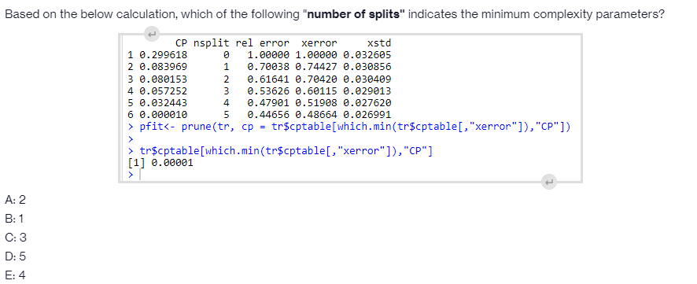Click the rel error value 0.53626
Viewport: 697px width, 284px height.
pos(268,91)
